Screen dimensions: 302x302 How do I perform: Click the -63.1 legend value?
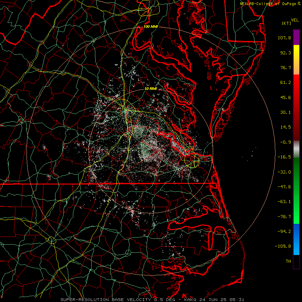click(284, 202)
